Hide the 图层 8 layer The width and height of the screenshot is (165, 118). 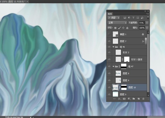point(109,73)
